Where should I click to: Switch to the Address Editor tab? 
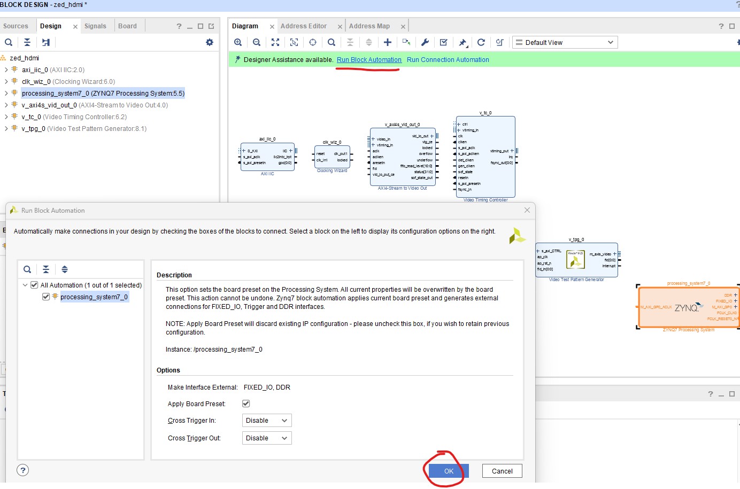(303, 26)
